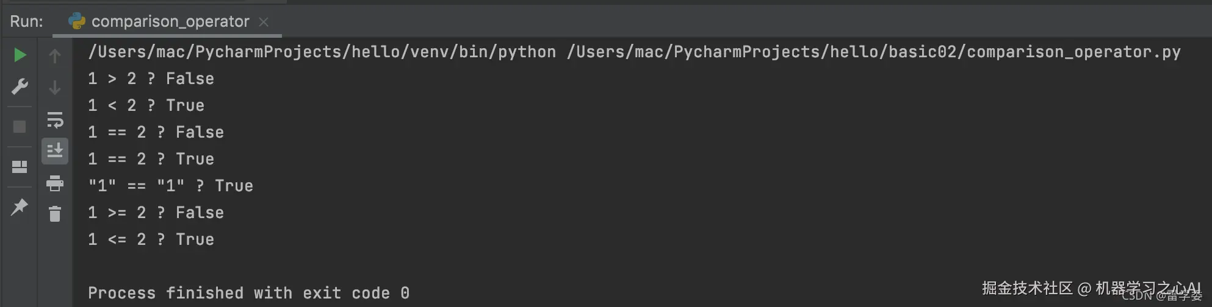This screenshot has height=307, width=1212.
Task: Rerun the comparison_operator script
Action: (20, 55)
